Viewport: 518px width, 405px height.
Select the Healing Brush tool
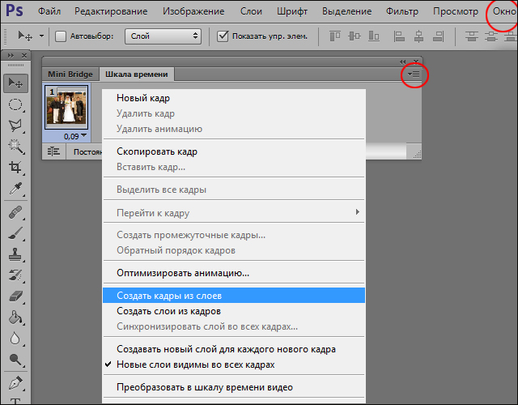[x=15, y=212]
